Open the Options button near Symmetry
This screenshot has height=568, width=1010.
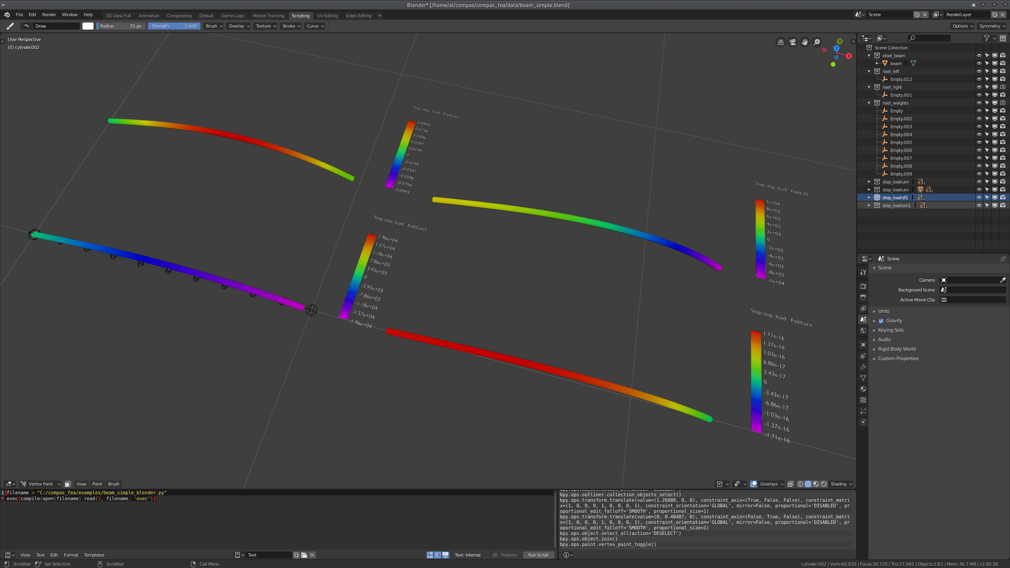[x=962, y=26]
